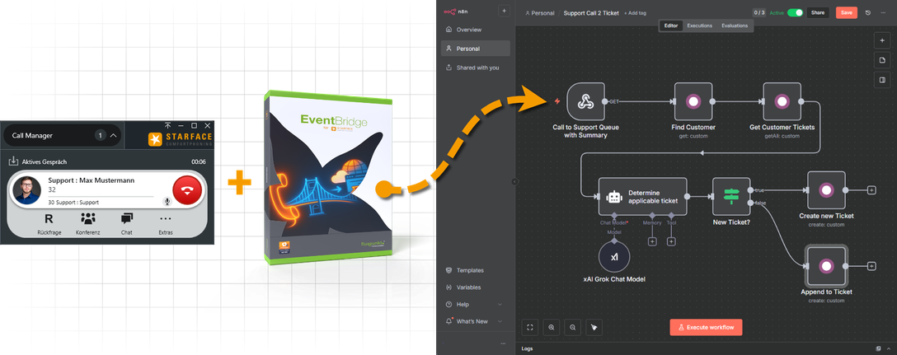The width and height of the screenshot is (897, 355).
Task: Pop out the Logs panel icon
Action: click(x=879, y=348)
